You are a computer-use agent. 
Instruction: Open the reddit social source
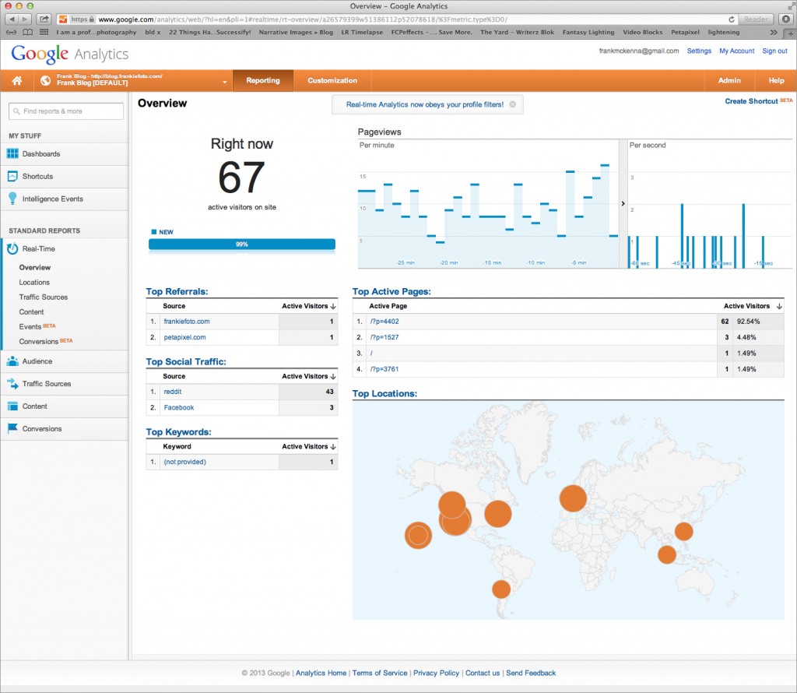coord(172,392)
